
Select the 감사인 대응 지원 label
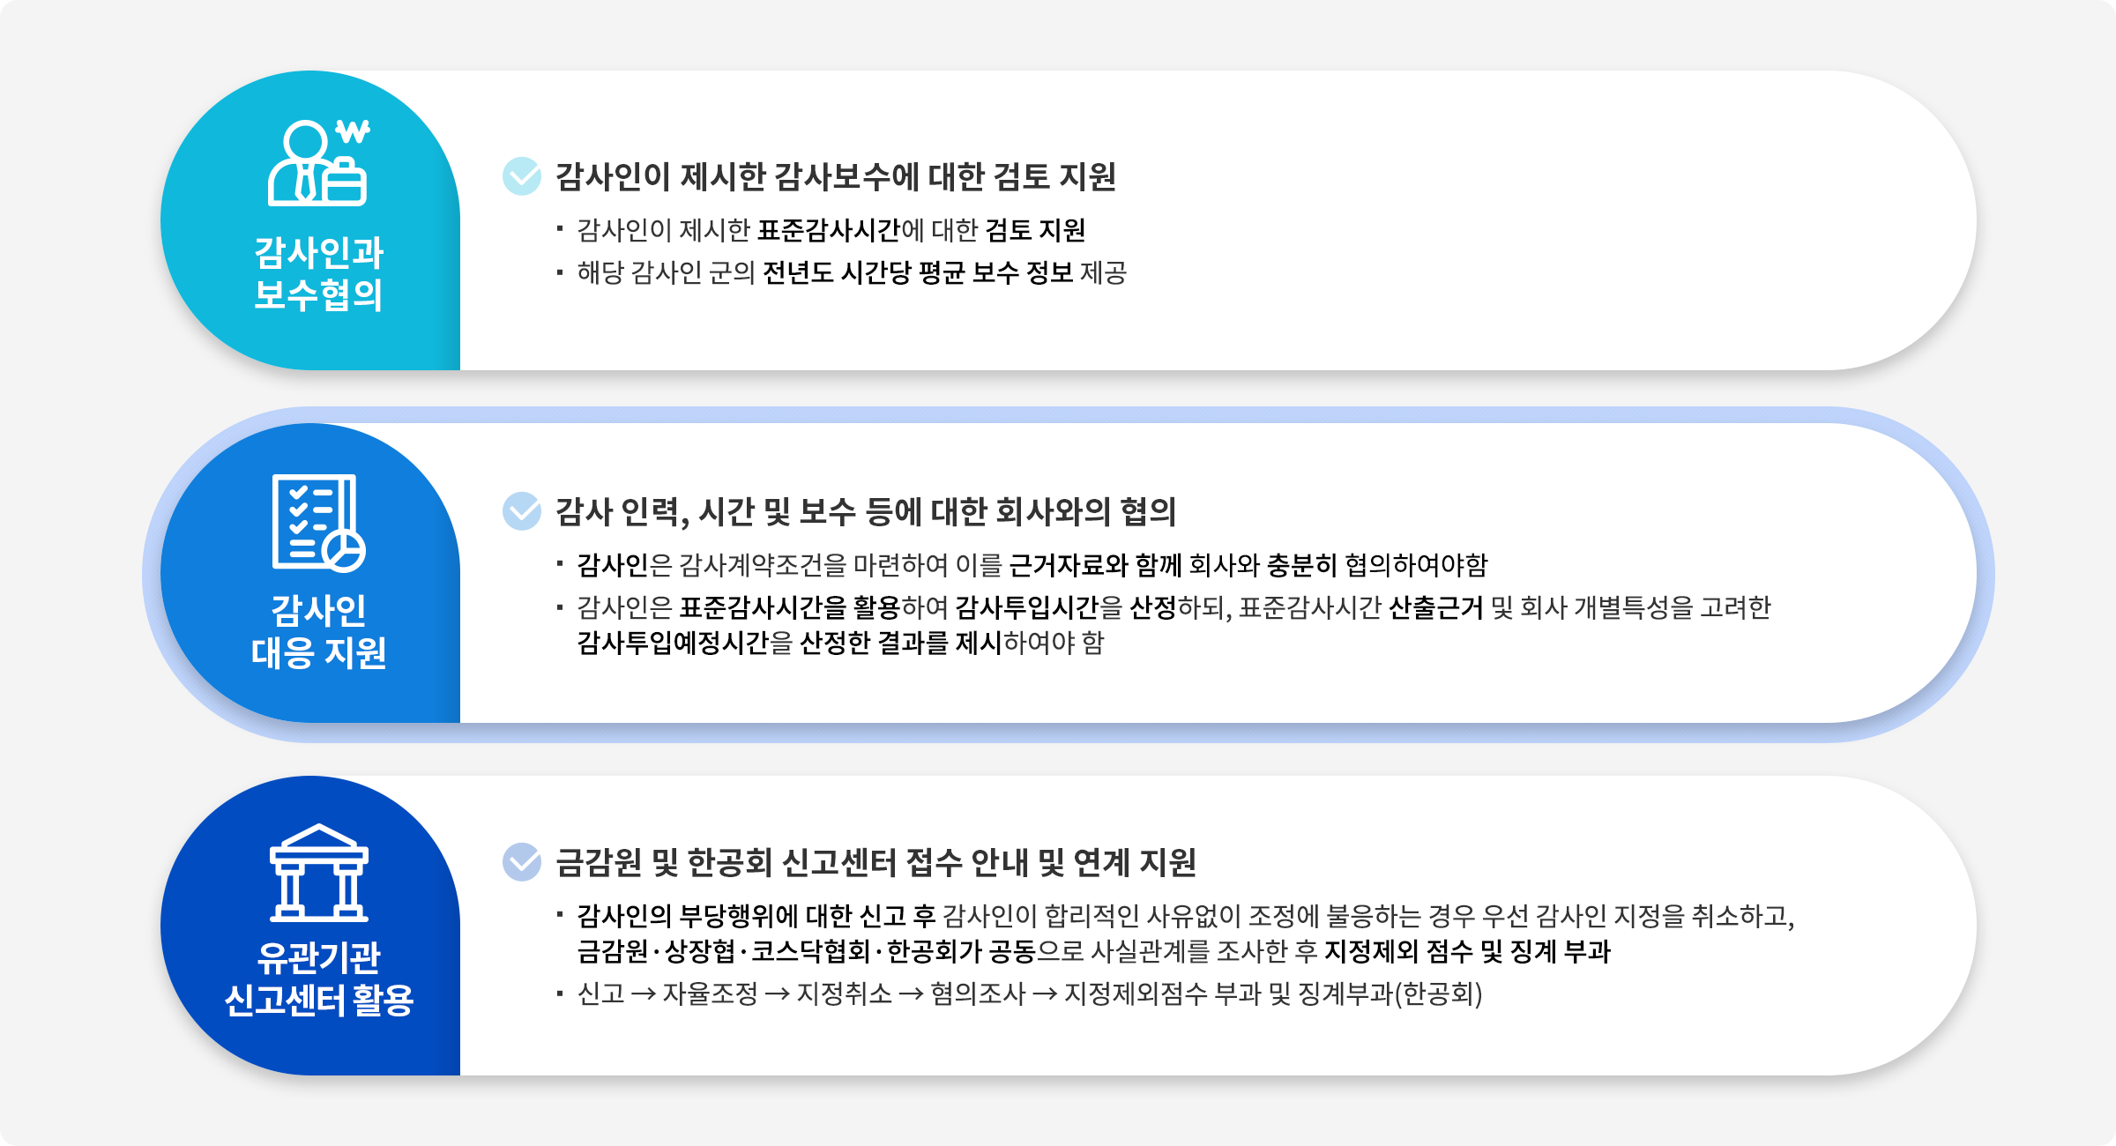tap(318, 631)
